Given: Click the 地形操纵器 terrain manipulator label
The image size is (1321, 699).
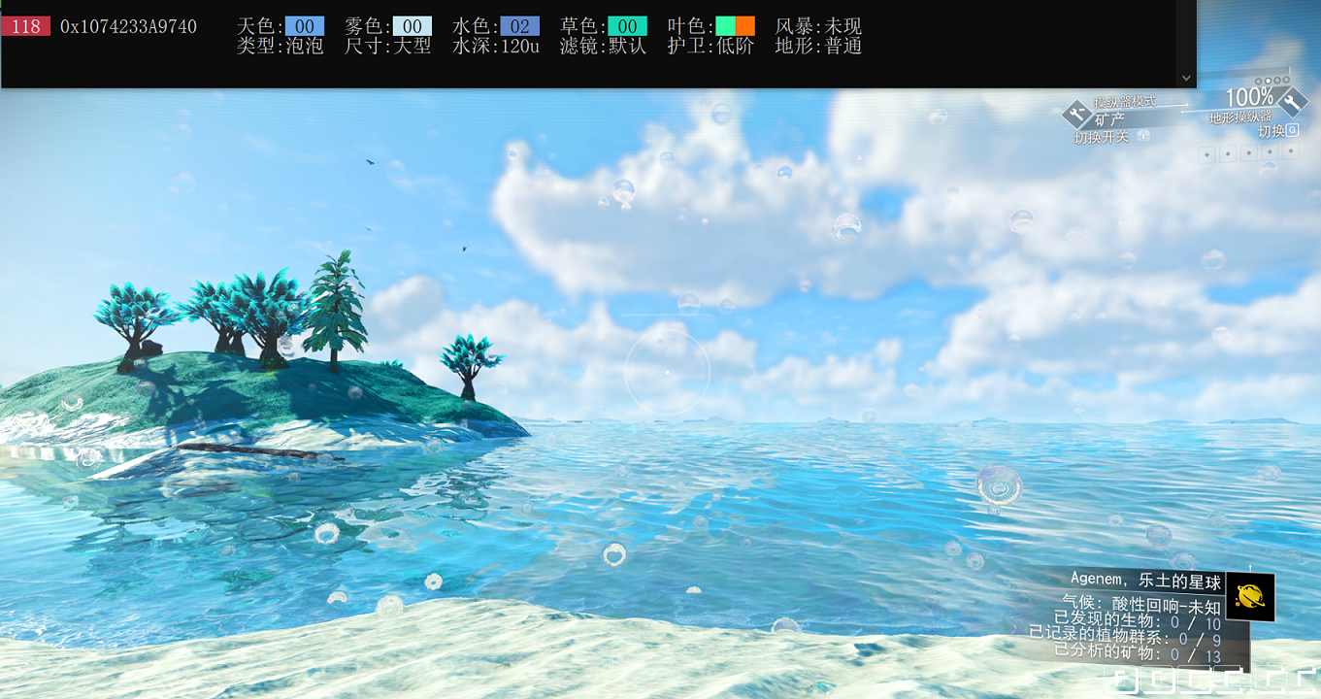Looking at the screenshot, I should [1239, 117].
